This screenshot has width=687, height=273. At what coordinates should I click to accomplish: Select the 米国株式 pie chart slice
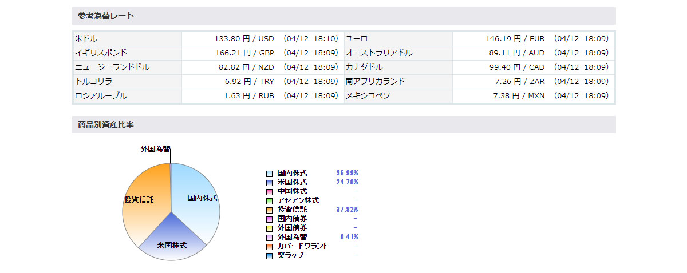(172, 243)
